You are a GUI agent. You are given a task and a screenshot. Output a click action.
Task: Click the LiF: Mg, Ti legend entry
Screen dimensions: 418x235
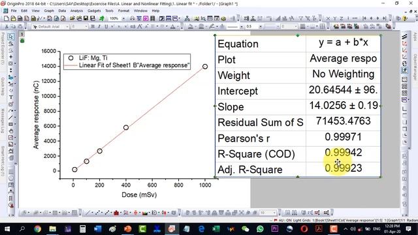pyautogui.click(x=93, y=58)
